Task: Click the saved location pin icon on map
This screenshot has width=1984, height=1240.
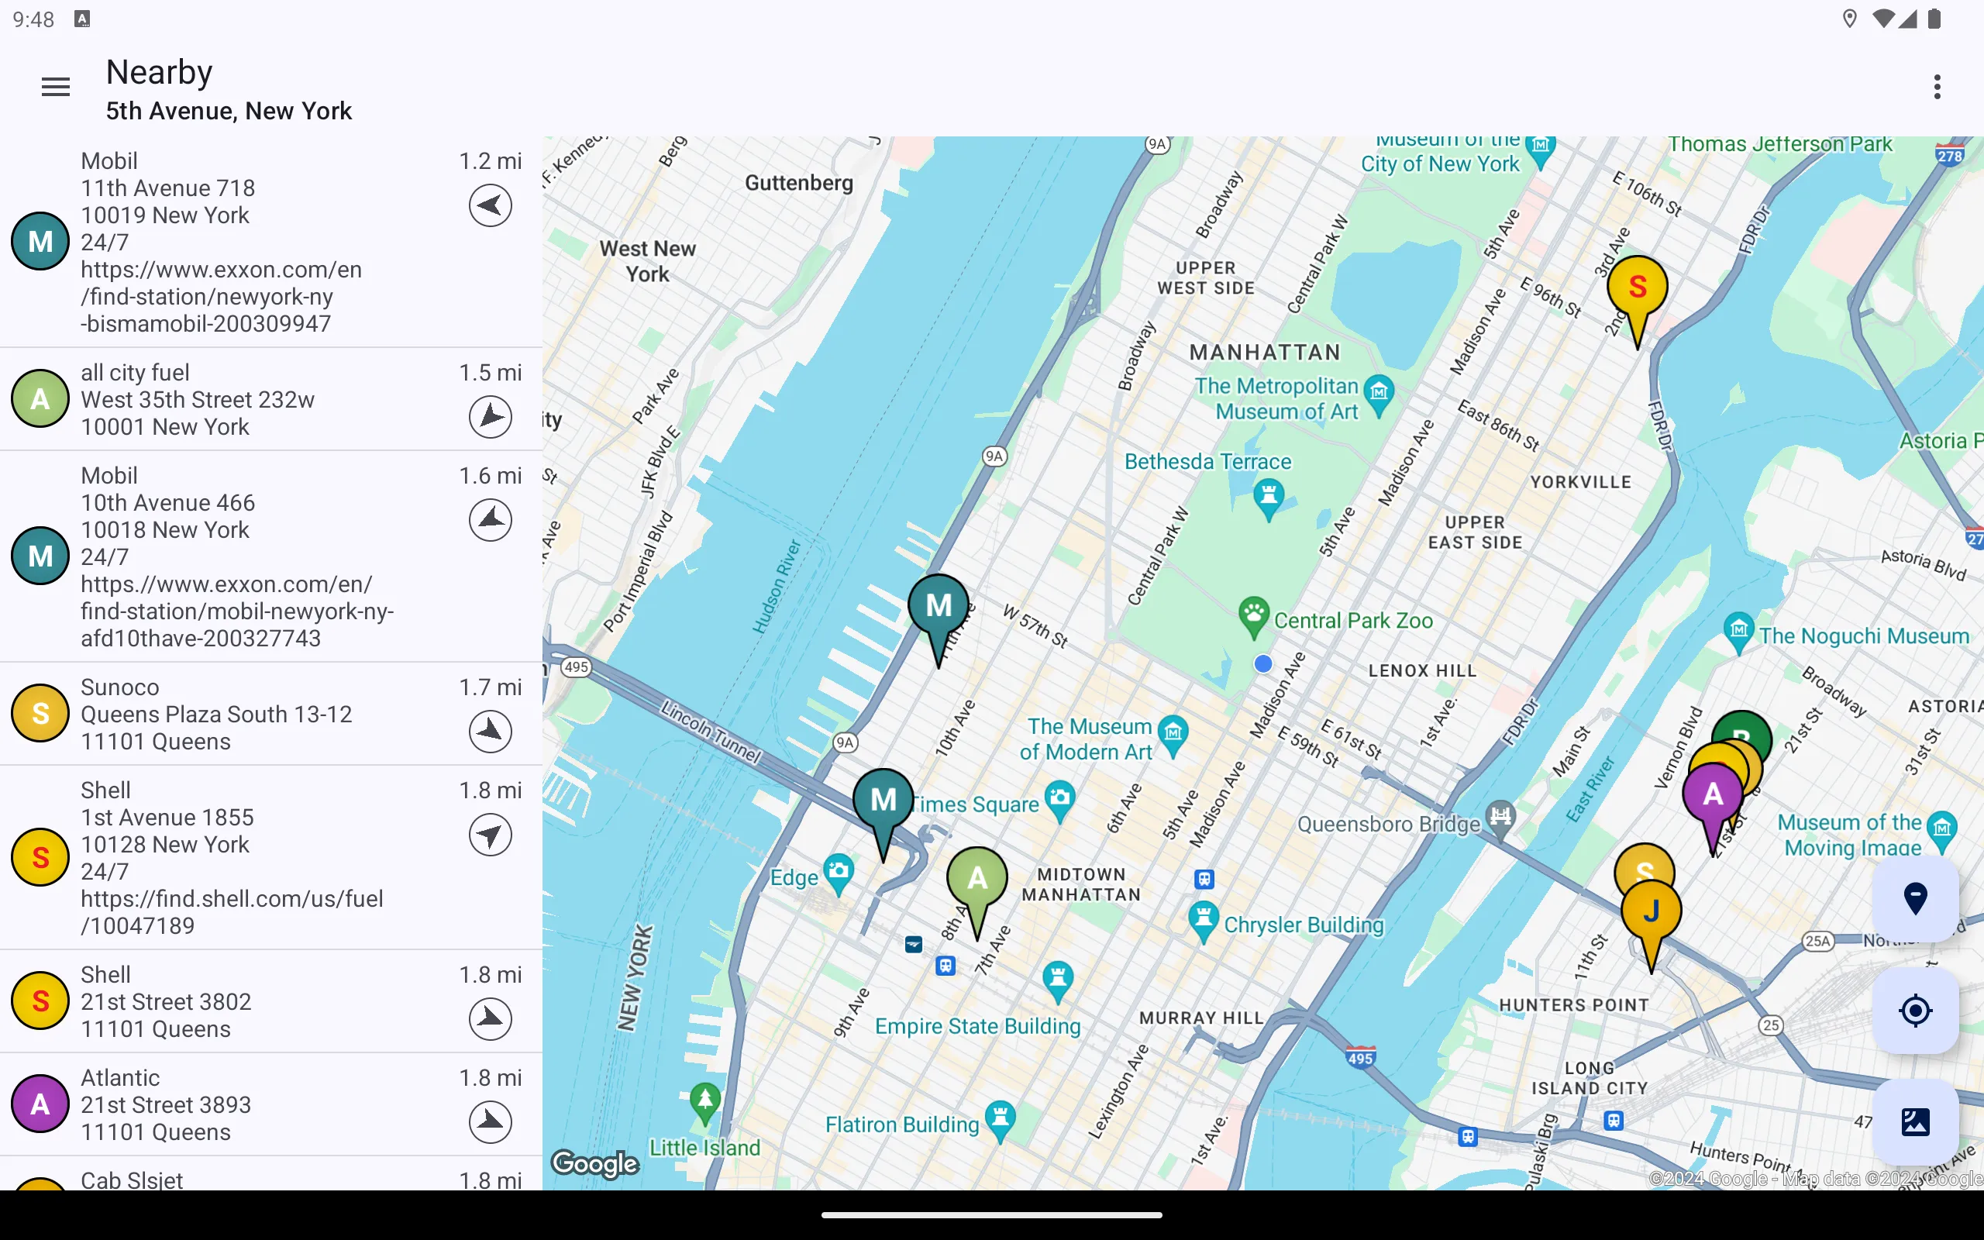Action: (x=1914, y=897)
